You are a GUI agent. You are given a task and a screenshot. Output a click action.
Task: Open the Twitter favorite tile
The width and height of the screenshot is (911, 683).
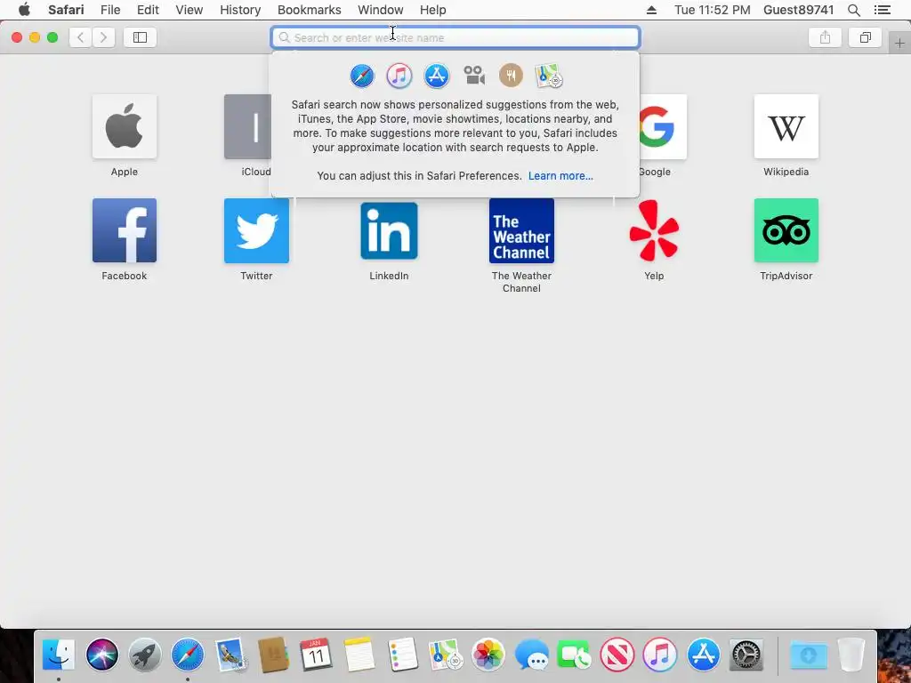(256, 230)
